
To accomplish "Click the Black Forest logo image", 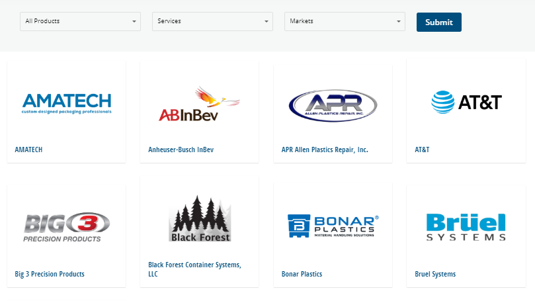I will pos(200,218).
